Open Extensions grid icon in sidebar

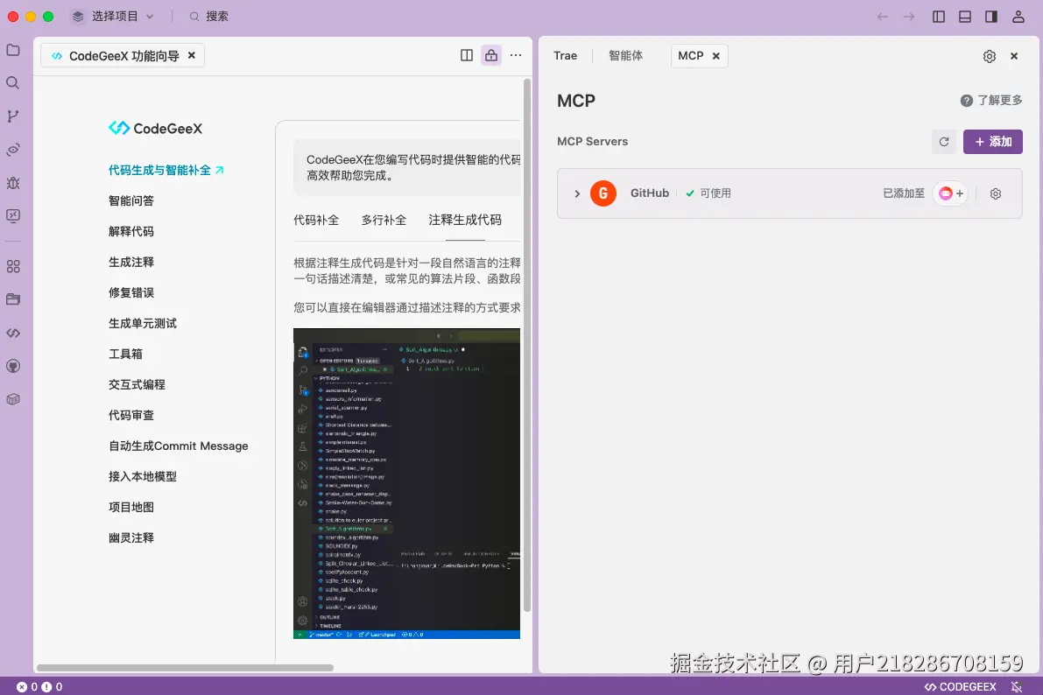click(x=12, y=266)
